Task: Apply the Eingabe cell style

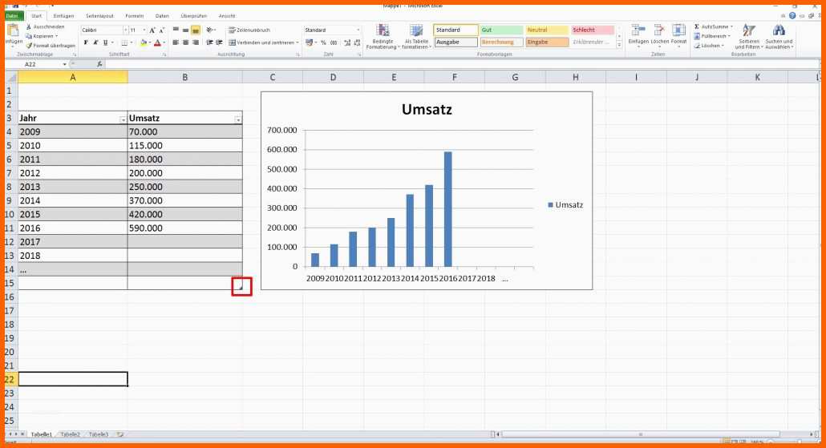Action: pos(547,42)
